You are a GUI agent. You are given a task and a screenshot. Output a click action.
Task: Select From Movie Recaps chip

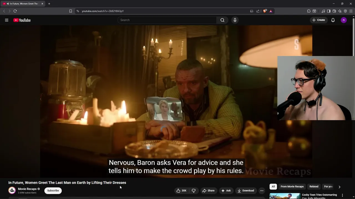click(x=292, y=187)
